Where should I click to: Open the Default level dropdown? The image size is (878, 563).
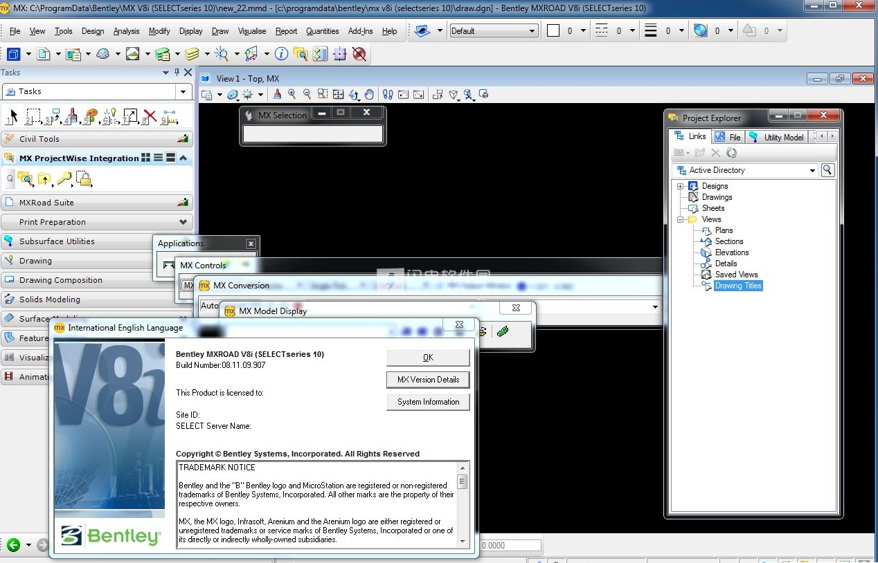point(494,31)
